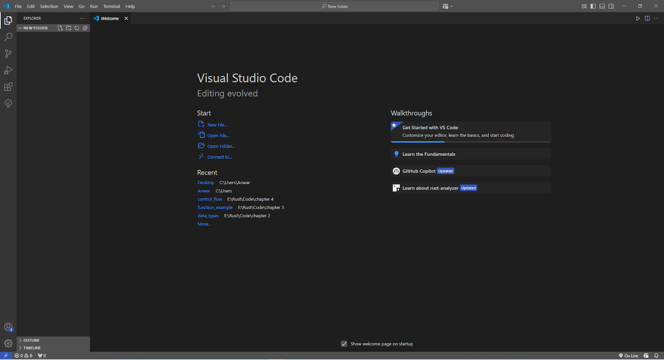Create a new file in explorer toolbar
Viewport: 664px width, 360px height.
(x=60, y=28)
